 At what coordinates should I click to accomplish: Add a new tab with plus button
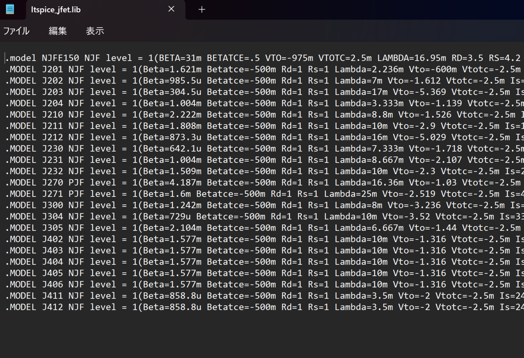[202, 9]
